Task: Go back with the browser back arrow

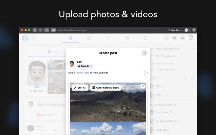Action: click(35, 30)
